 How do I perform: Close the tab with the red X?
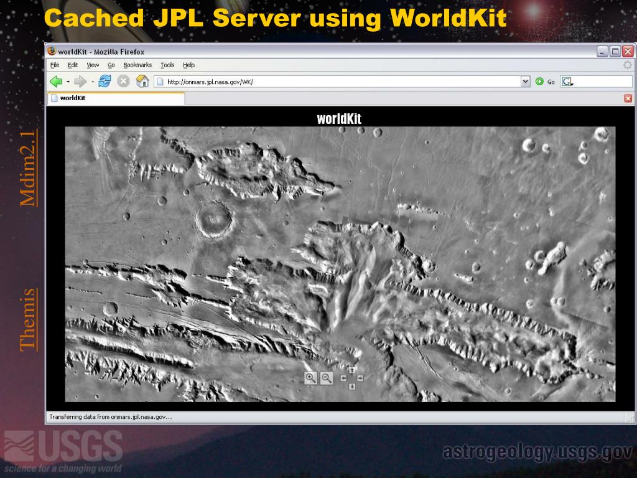(628, 98)
